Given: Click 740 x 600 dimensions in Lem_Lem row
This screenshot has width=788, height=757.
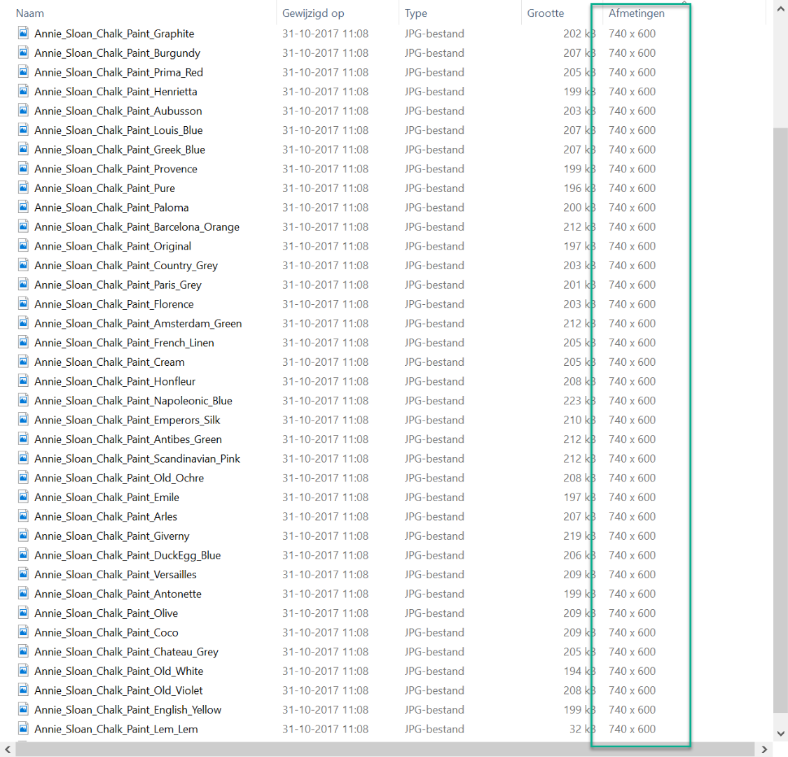Looking at the screenshot, I should 632,730.
